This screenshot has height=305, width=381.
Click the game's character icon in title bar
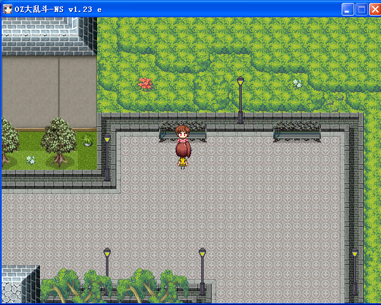(x=7, y=10)
